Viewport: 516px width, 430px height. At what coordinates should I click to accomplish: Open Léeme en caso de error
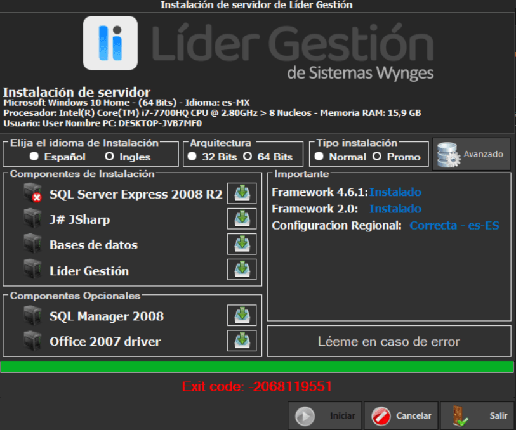388,342
